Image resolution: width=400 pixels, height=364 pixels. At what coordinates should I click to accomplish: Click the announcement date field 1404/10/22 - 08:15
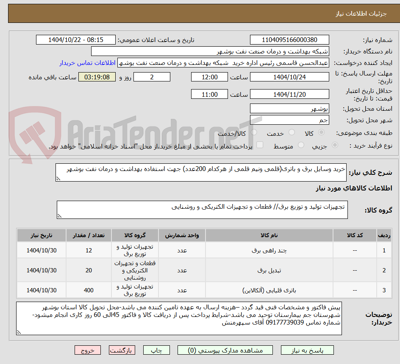(x=76, y=40)
